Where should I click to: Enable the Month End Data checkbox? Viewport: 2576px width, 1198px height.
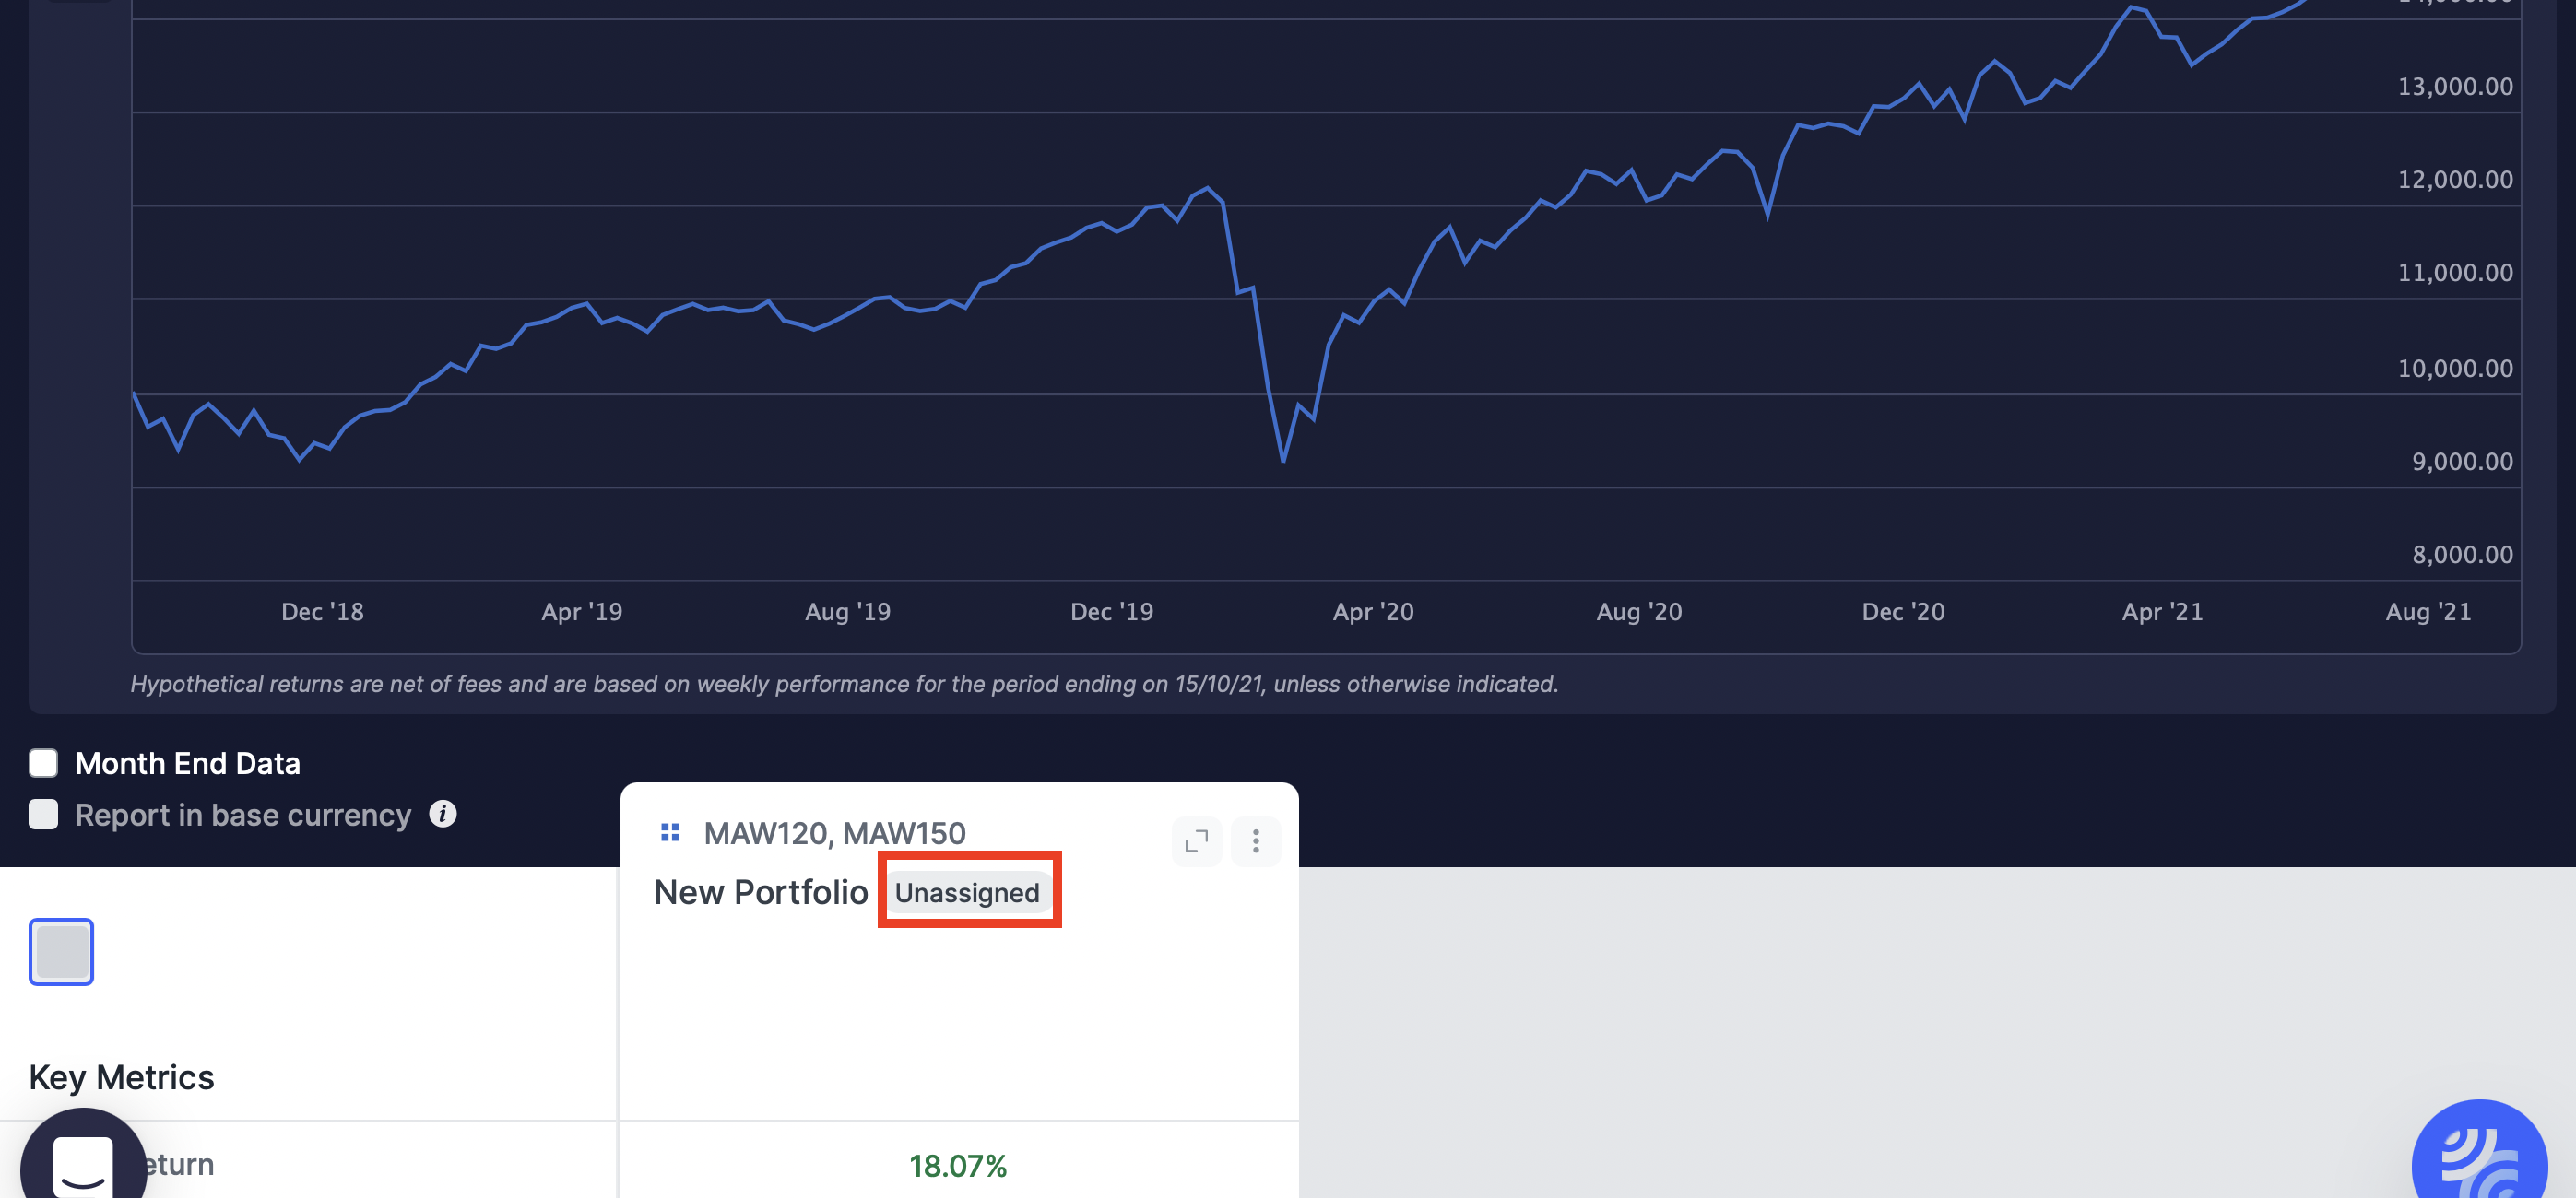44,762
